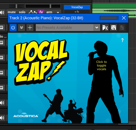The image size is (136, 130).
Task: Open VocalZap help question mark
Action: 122,40
